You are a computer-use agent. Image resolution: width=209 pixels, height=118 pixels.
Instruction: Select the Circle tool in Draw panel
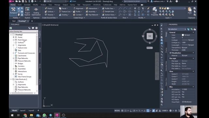tap(124, 11)
